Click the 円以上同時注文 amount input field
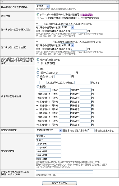Screen dimensions: 119x186 click(44, 42)
